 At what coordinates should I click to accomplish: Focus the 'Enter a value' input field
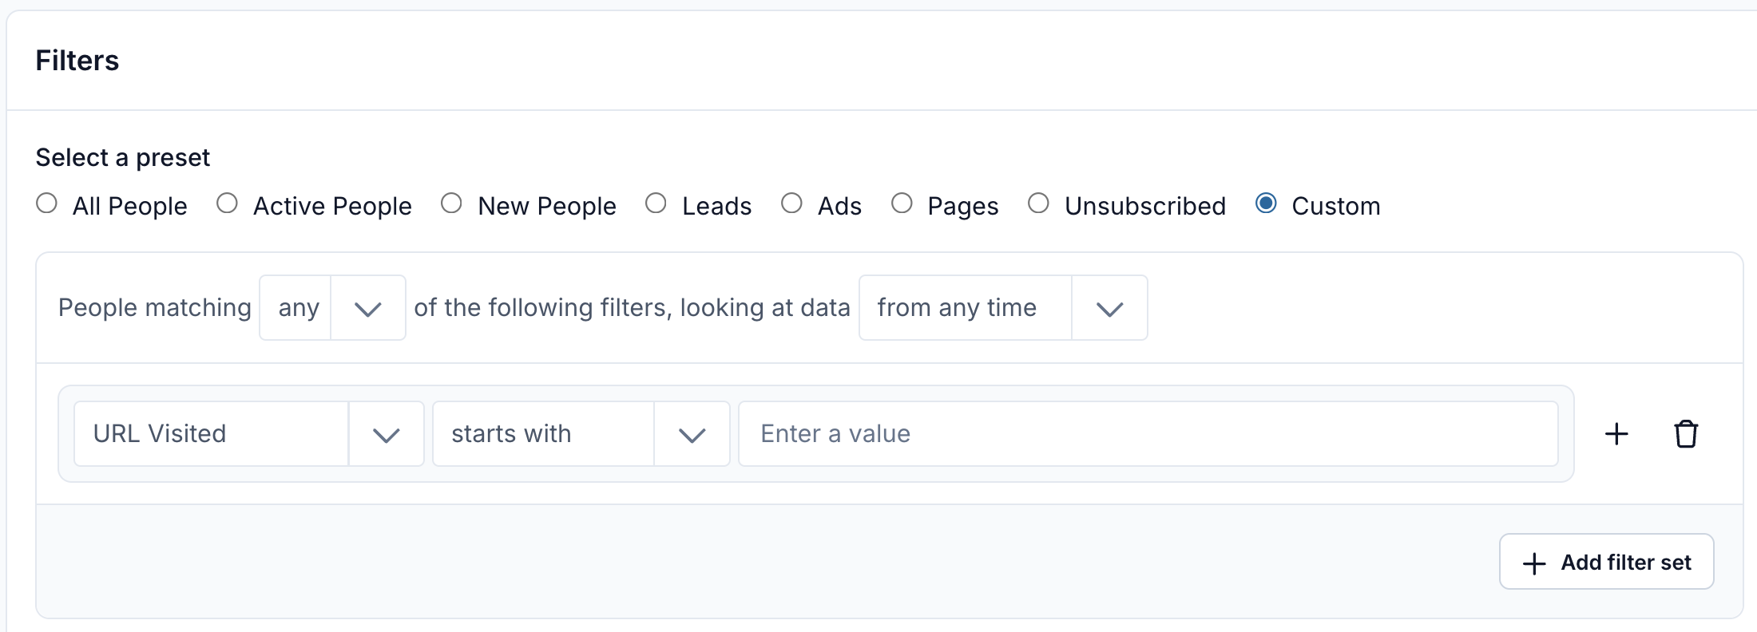pyautogui.click(x=1148, y=434)
